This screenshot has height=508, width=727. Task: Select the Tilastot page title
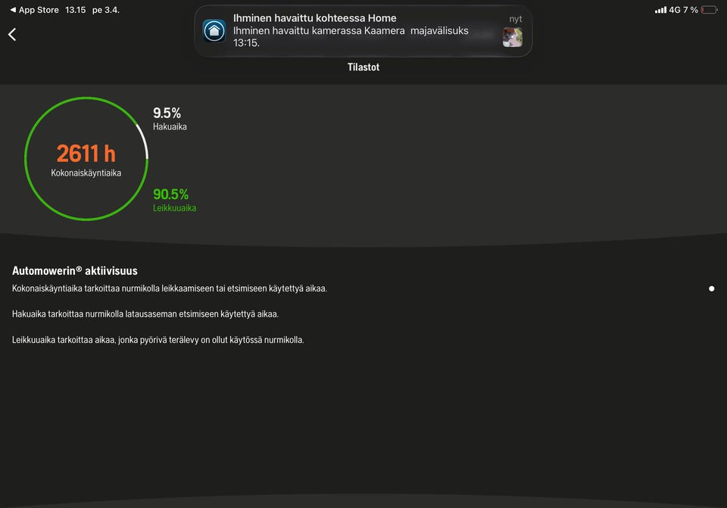(363, 67)
